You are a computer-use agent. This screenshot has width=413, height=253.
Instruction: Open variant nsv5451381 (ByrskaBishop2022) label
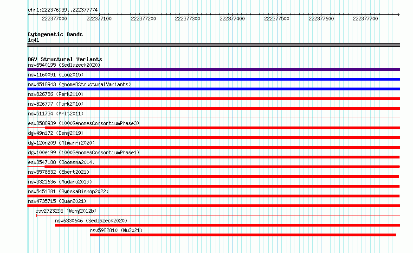point(68,191)
